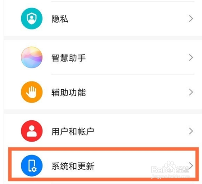This screenshot has height=184, width=202.
Task: Click the orange highlight frame border
Action: [x=104, y=149]
